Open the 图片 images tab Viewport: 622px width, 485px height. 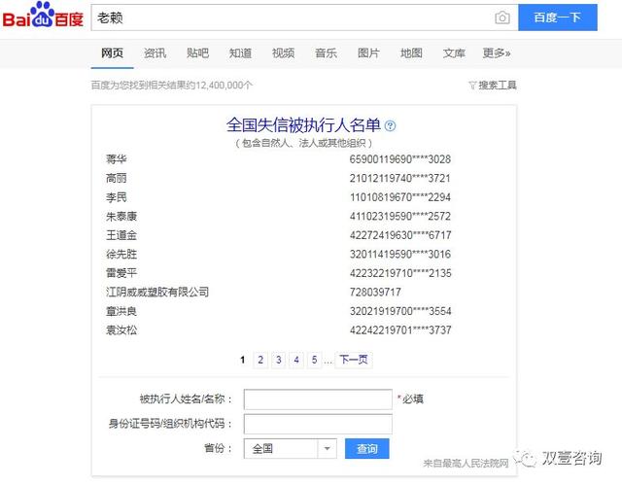(x=368, y=52)
